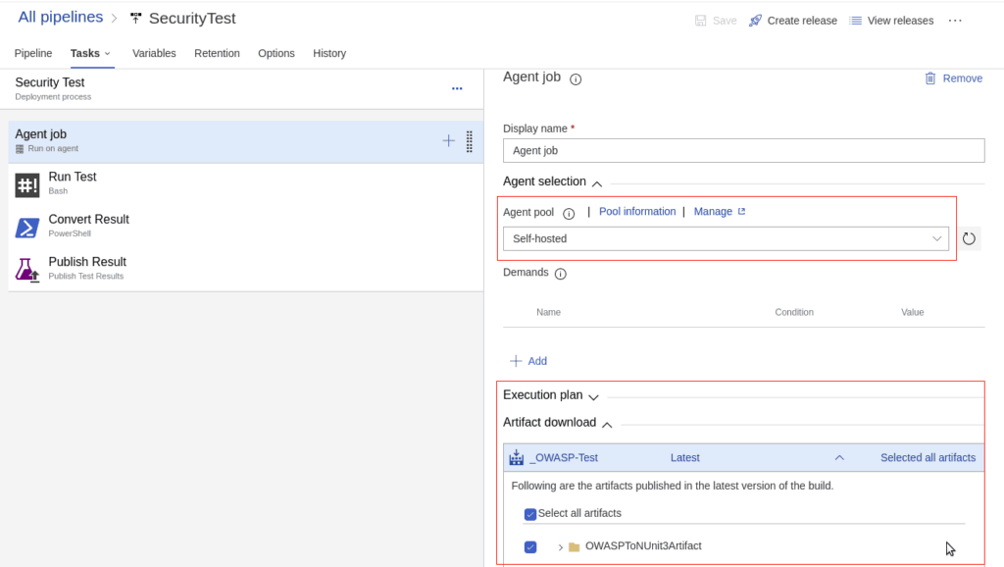Click the release pipeline icon beside SecurityTest
This screenshot has height=567, width=1004.
pyautogui.click(x=135, y=19)
